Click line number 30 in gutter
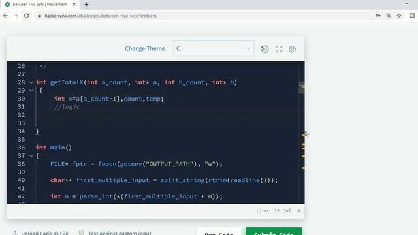Image resolution: width=418 pixels, height=235 pixels. 22,99
